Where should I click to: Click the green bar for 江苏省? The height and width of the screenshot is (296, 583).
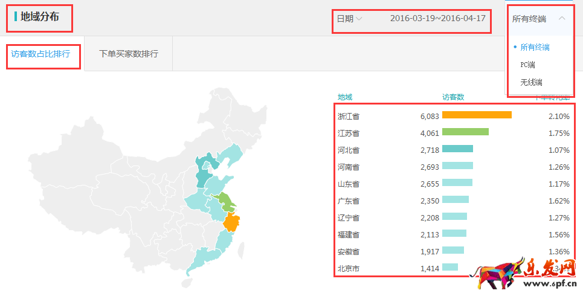click(x=465, y=132)
